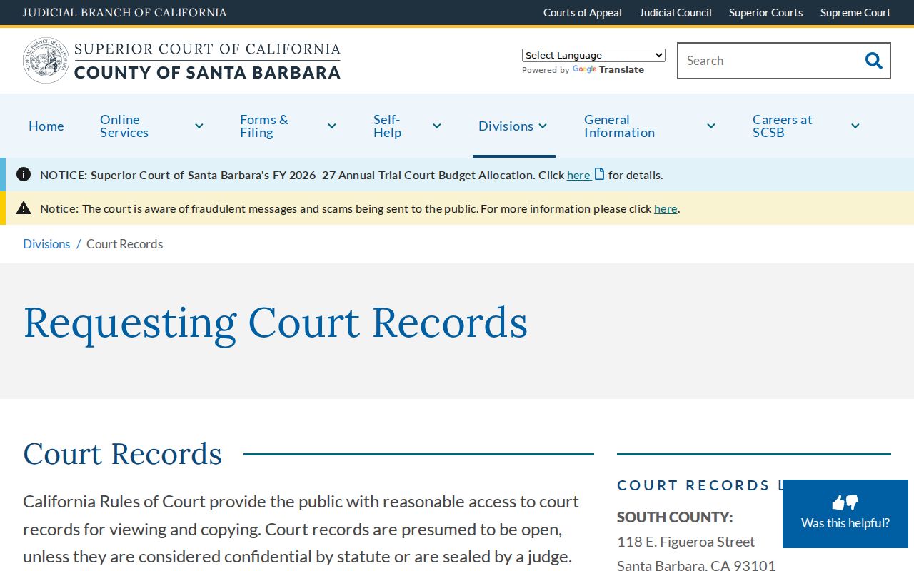Open the General Information menu

pyautogui.click(x=619, y=126)
